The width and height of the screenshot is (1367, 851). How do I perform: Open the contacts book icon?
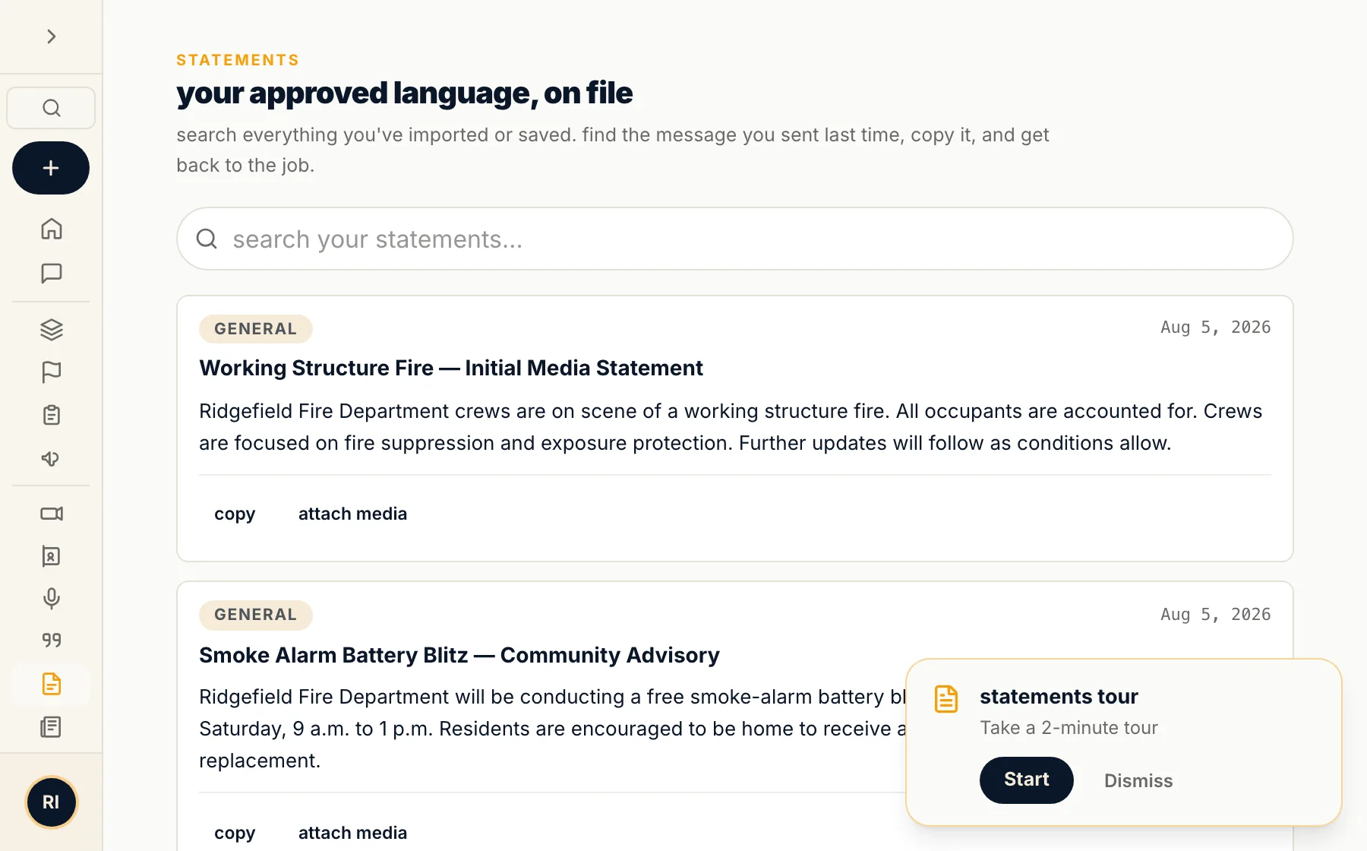coord(51,556)
